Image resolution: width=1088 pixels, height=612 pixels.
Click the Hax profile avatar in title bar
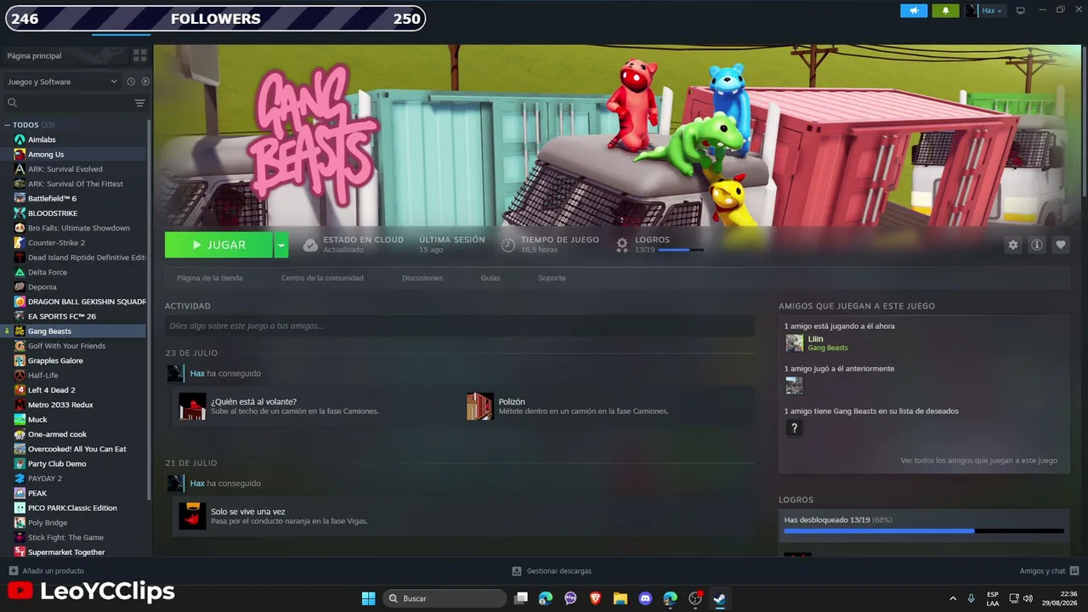point(972,11)
